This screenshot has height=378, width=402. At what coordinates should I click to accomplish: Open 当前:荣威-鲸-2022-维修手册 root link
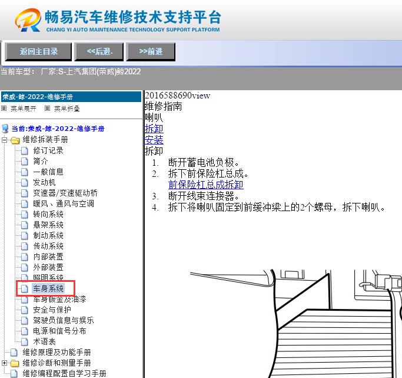(x=58, y=129)
